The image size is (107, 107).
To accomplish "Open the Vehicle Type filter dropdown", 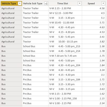I will coord(20,3).
